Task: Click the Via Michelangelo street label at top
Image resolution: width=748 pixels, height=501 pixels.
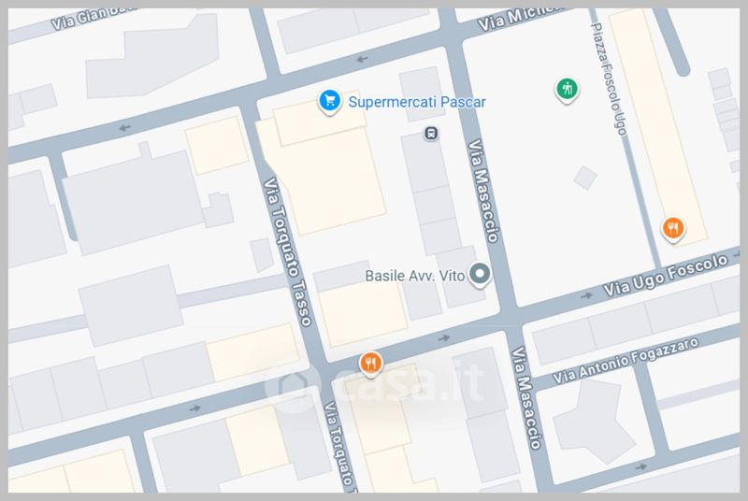Action: 522,18
